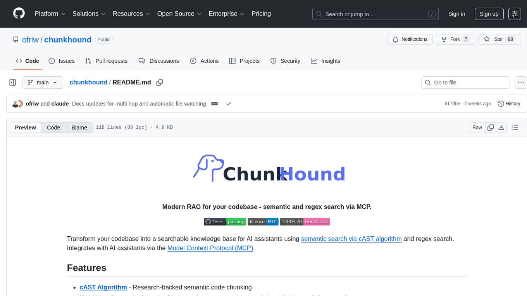Viewport: 527px width, 296px height.
Task: Switch to the Projects tab
Action: click(x=245, y=61)
